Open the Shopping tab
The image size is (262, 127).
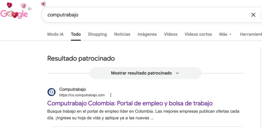click(x=97, y=34)
